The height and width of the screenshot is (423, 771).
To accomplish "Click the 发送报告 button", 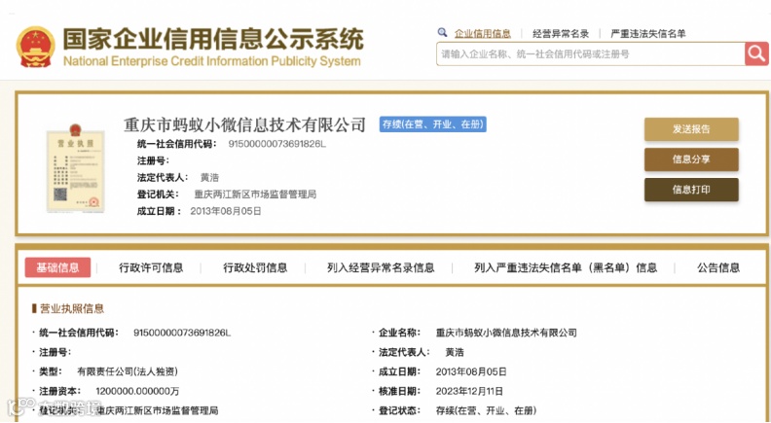I will click(x=691, y=129).
